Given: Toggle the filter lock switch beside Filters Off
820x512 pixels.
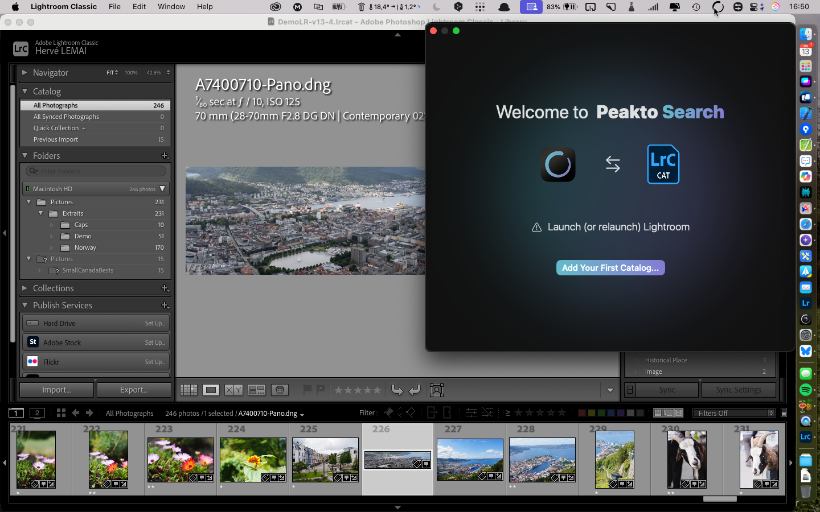Looking at the screenshot, I should [784, 413].
